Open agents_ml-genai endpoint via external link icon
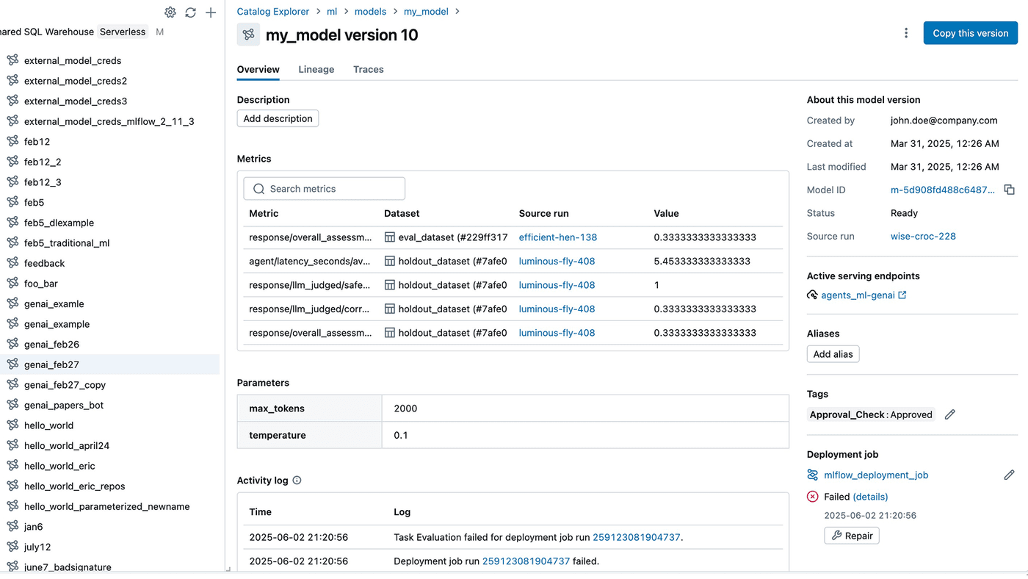The height and width of the screenshot is (579, 1028). click(903, 295)
